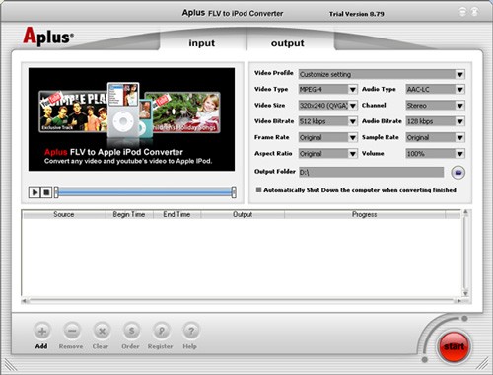Play the preview video
493x375 pixels.
[35, 192]
